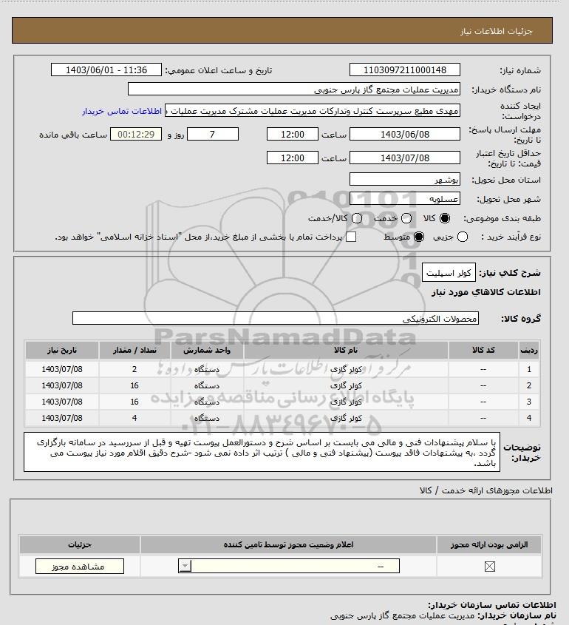The height and width of the screenshot is (625, 569).
Task: Click quantity 4 in row 4
Action: point(134,418)
